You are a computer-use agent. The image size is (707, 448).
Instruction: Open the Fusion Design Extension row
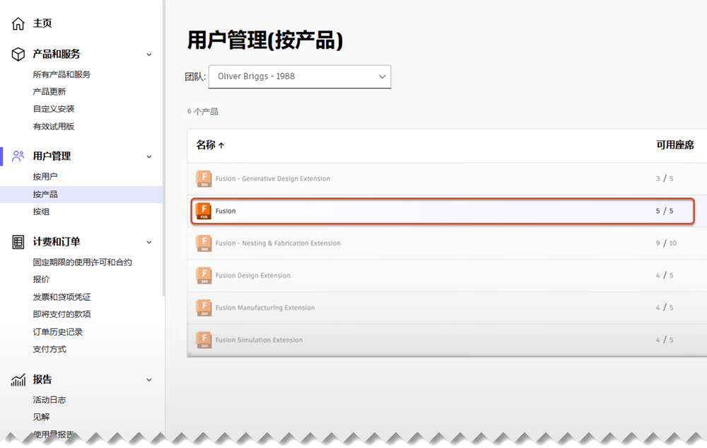tap(447, 275)
